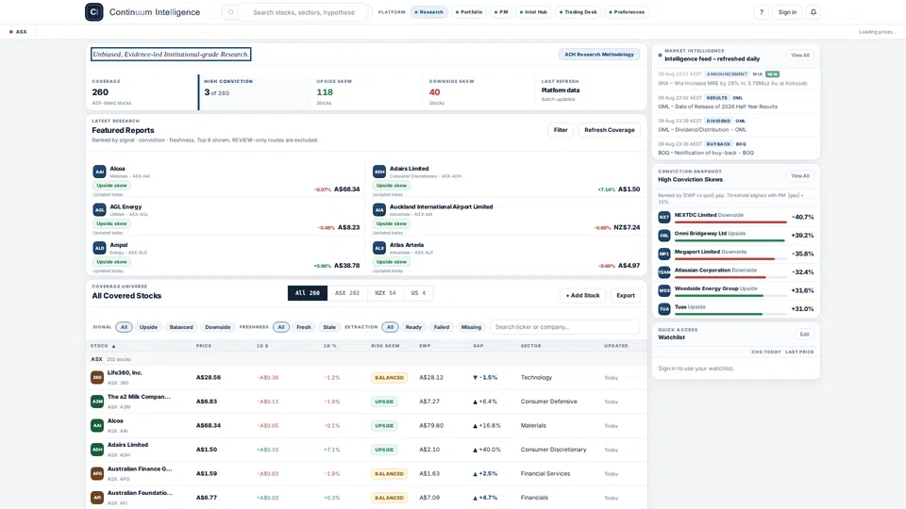Open the Trading Desk tab
Image resolution: width=906 pixels, height=509 pixels.
click(578, 12)
